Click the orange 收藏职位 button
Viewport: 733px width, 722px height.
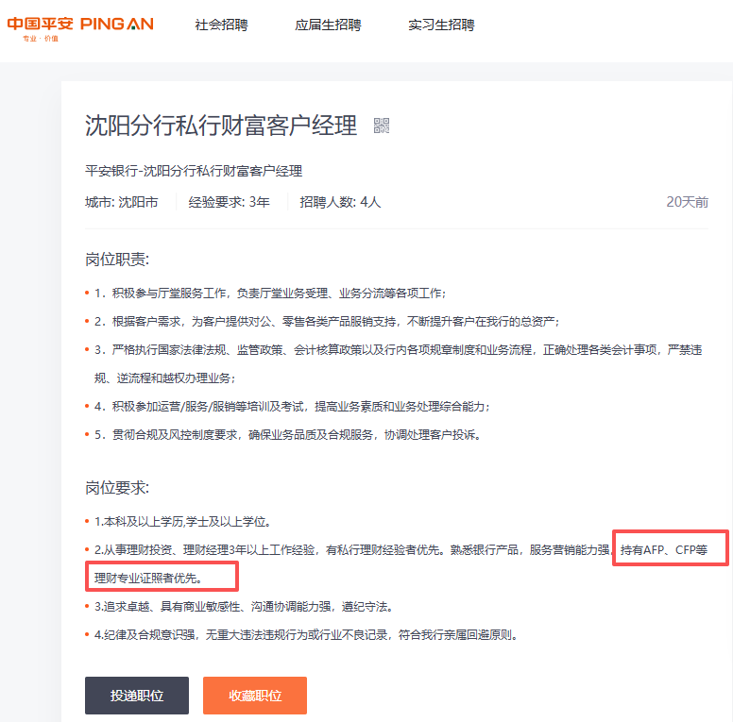coord(255,696)
